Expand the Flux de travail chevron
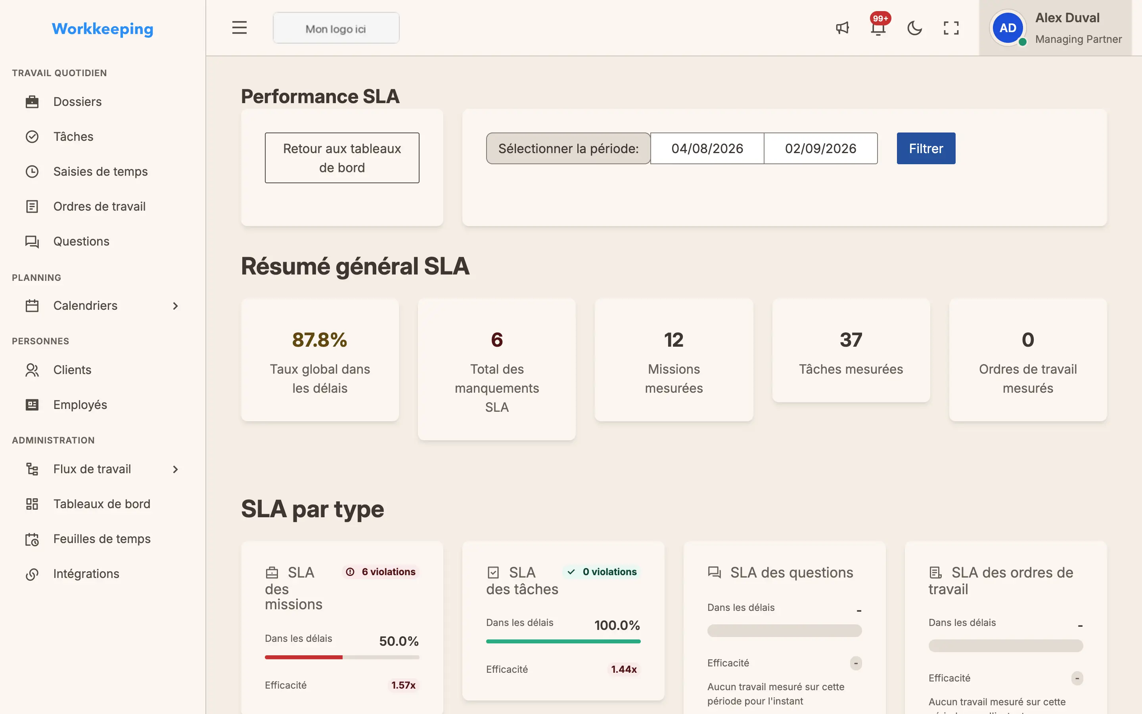 click(175, 469)
